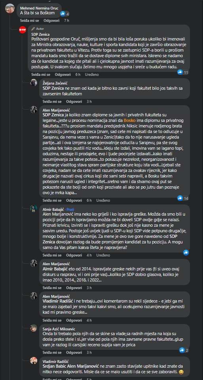Image resolution: width=203 pixels, height=380 pixels.
Task: Click the like reaction icon showing 14
Action: click(x=180, y=198)
